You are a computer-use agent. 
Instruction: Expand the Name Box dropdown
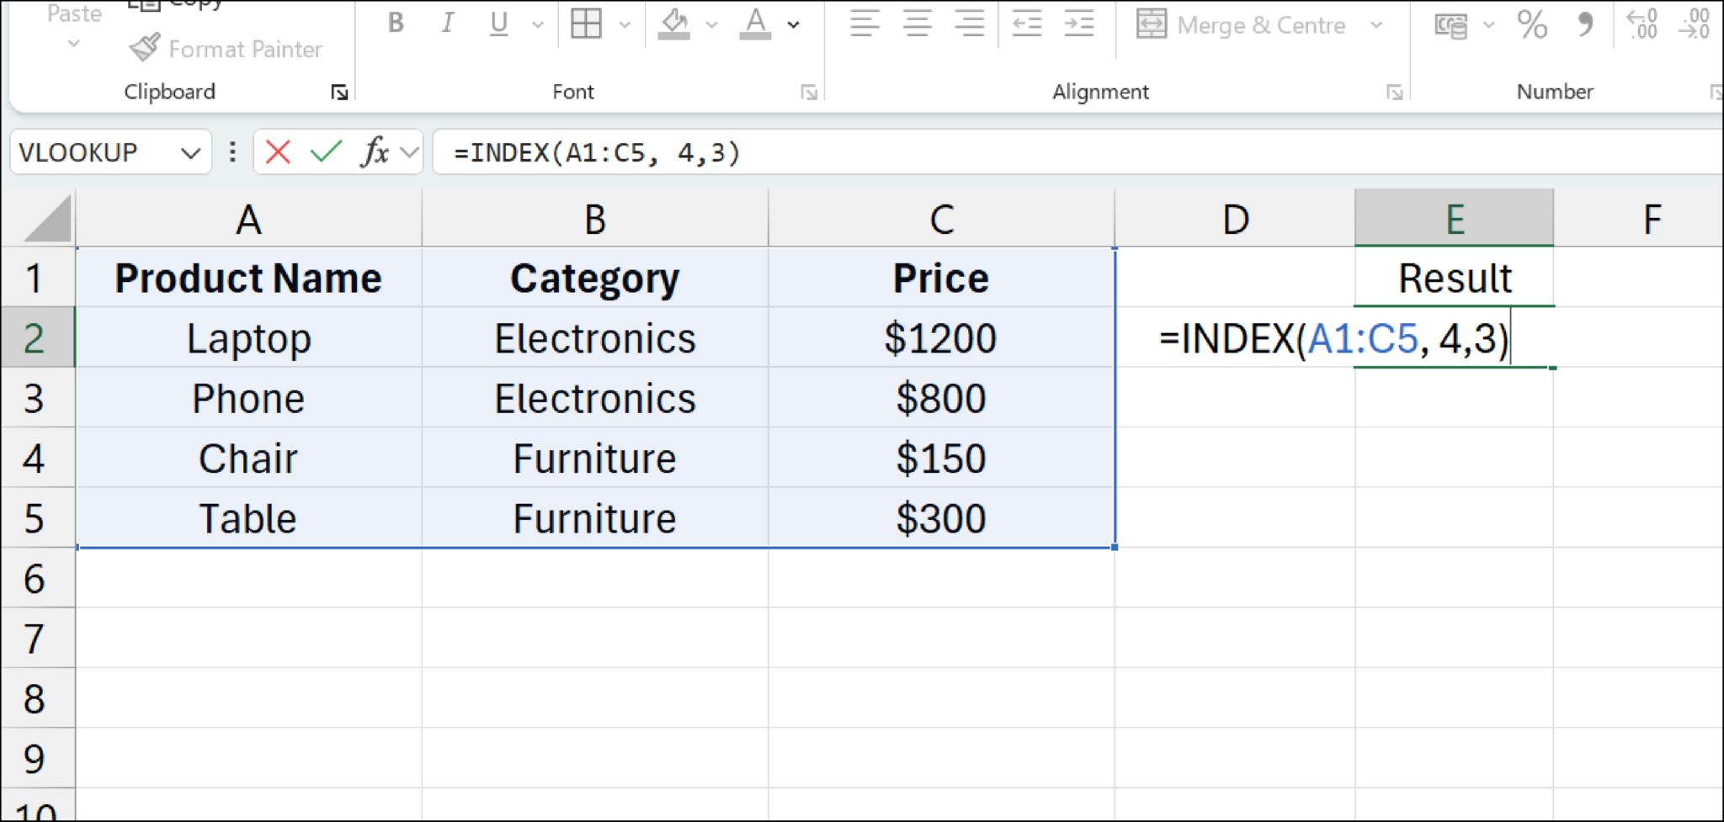point(187,152)
